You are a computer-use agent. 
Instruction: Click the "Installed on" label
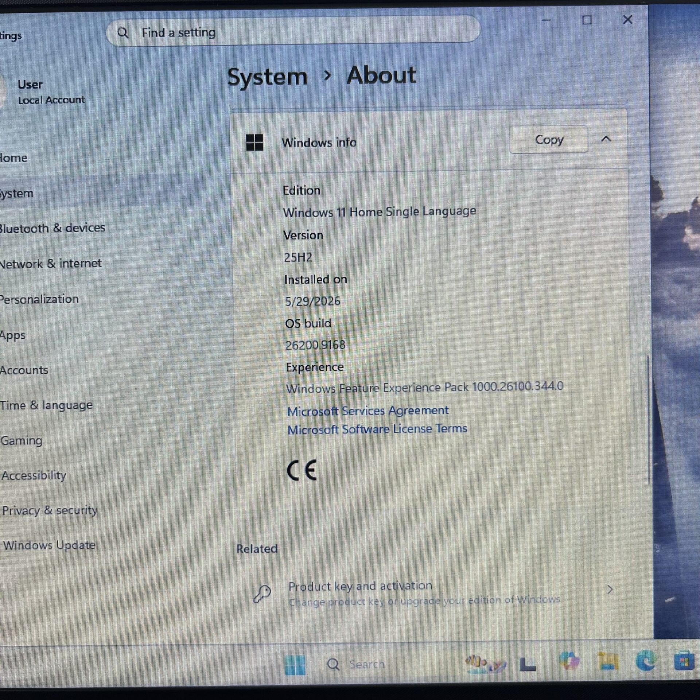pyautogui.click(x=316, y=280)
